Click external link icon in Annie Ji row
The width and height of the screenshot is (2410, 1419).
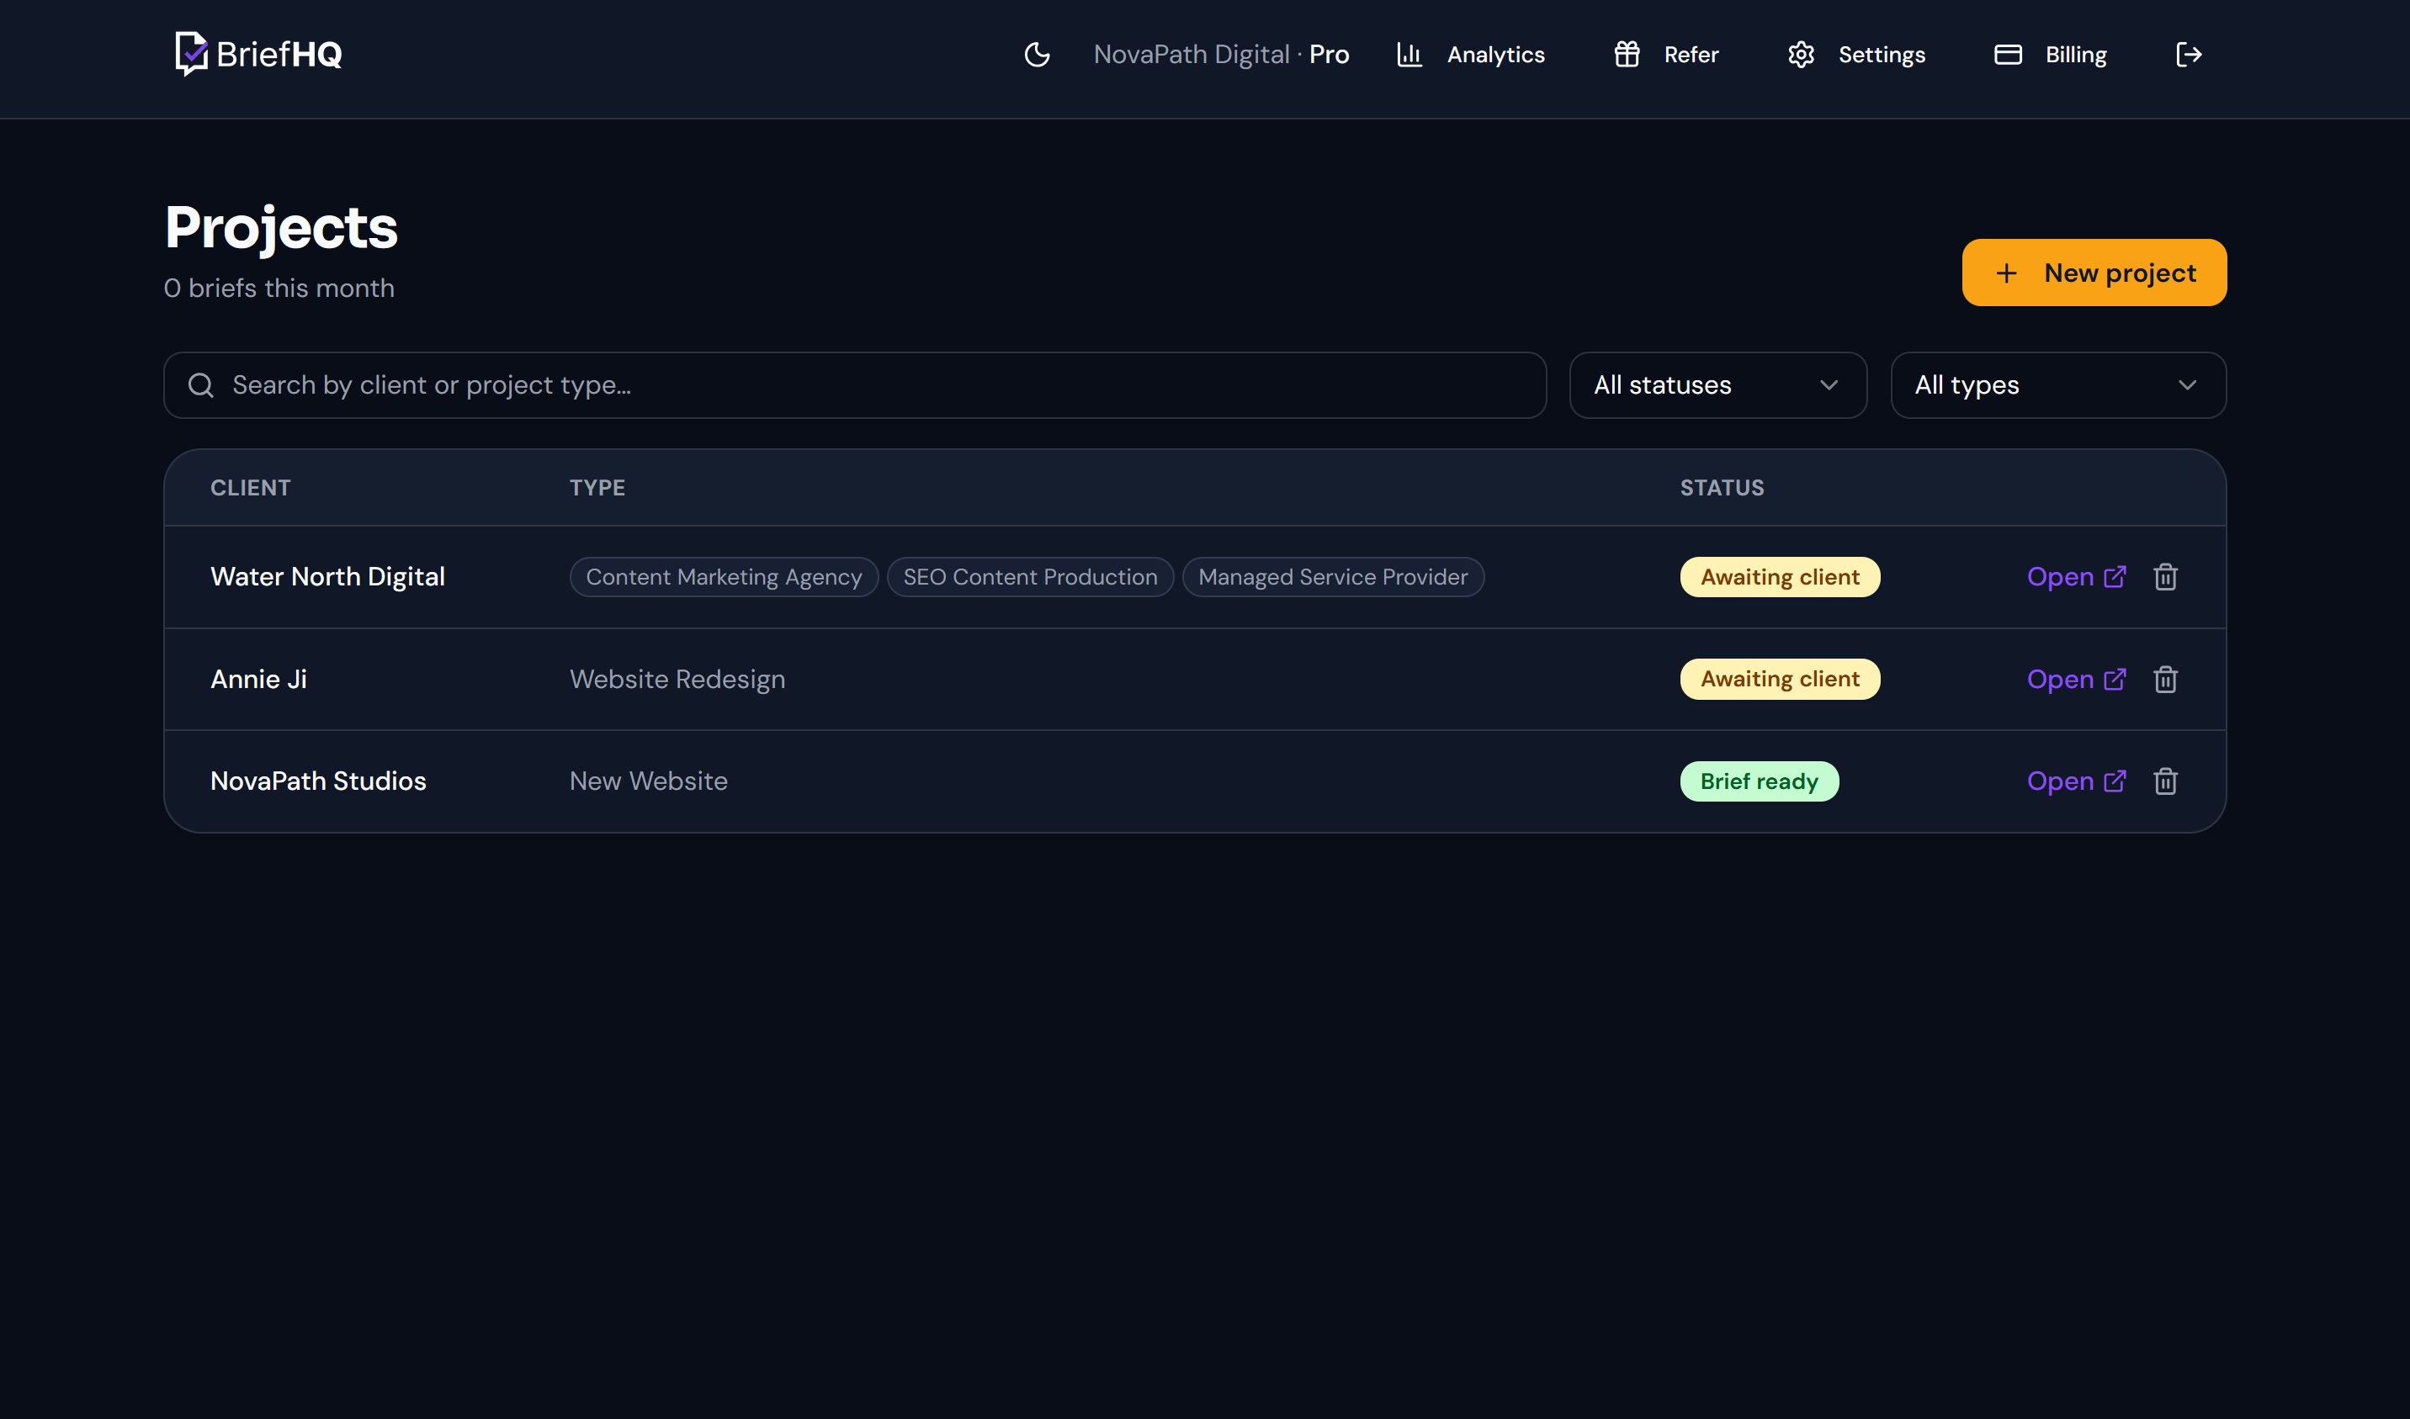tap(2115, 679)
